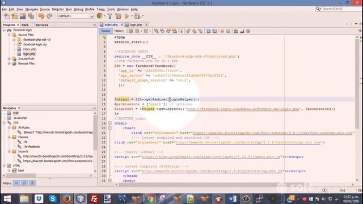Click the Find Next Occurrence icon
The width and height of the screenshot is (363, 204).
coord(168,31)
